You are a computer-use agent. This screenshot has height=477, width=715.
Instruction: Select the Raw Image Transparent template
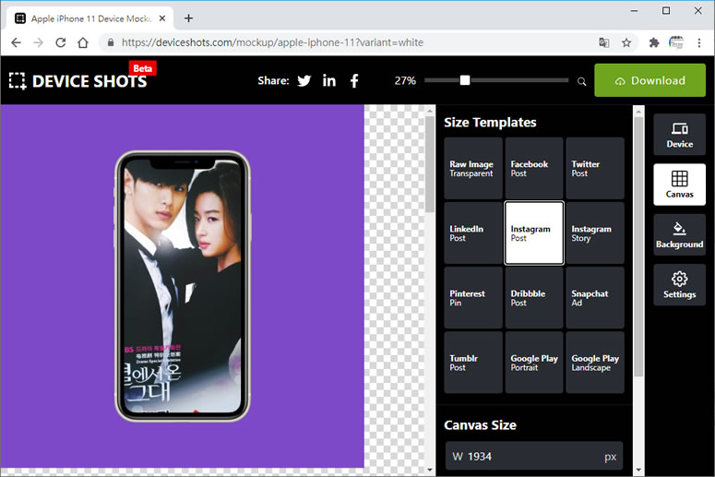(473, 168)
